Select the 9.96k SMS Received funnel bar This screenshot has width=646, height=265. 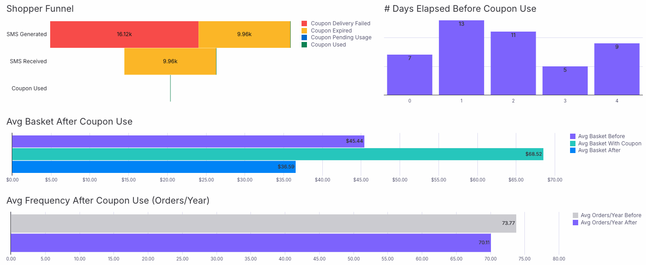170,61
